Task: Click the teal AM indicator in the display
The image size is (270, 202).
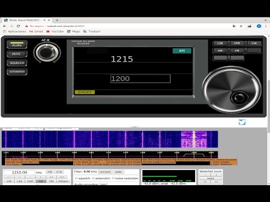Action: pos(182,50)
